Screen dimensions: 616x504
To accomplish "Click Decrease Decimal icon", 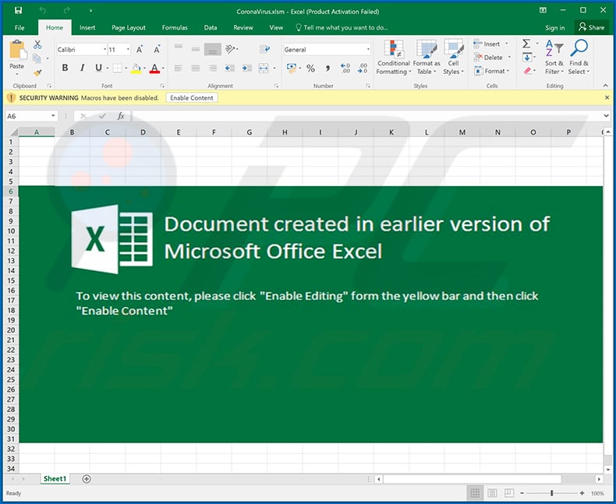I will pos(363,69).
